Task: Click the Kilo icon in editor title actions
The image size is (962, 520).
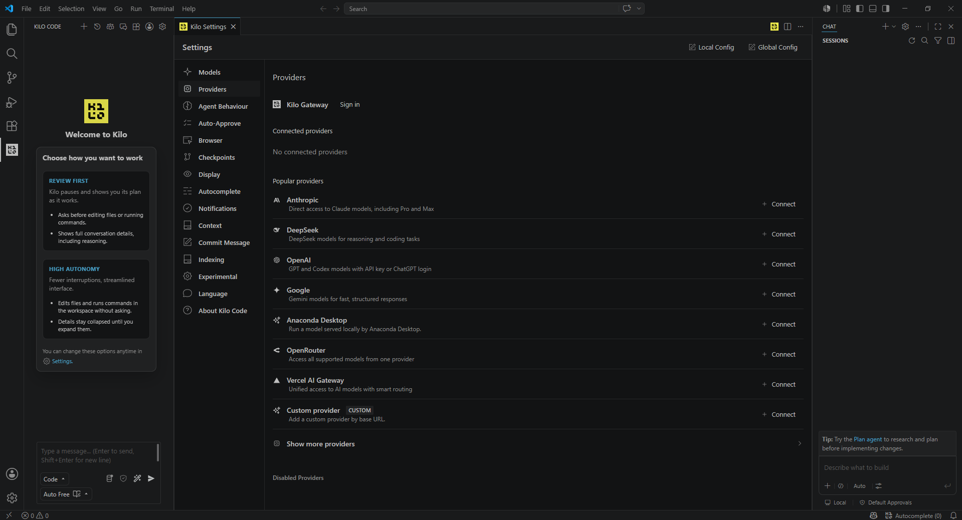Action: pos(775,27)
